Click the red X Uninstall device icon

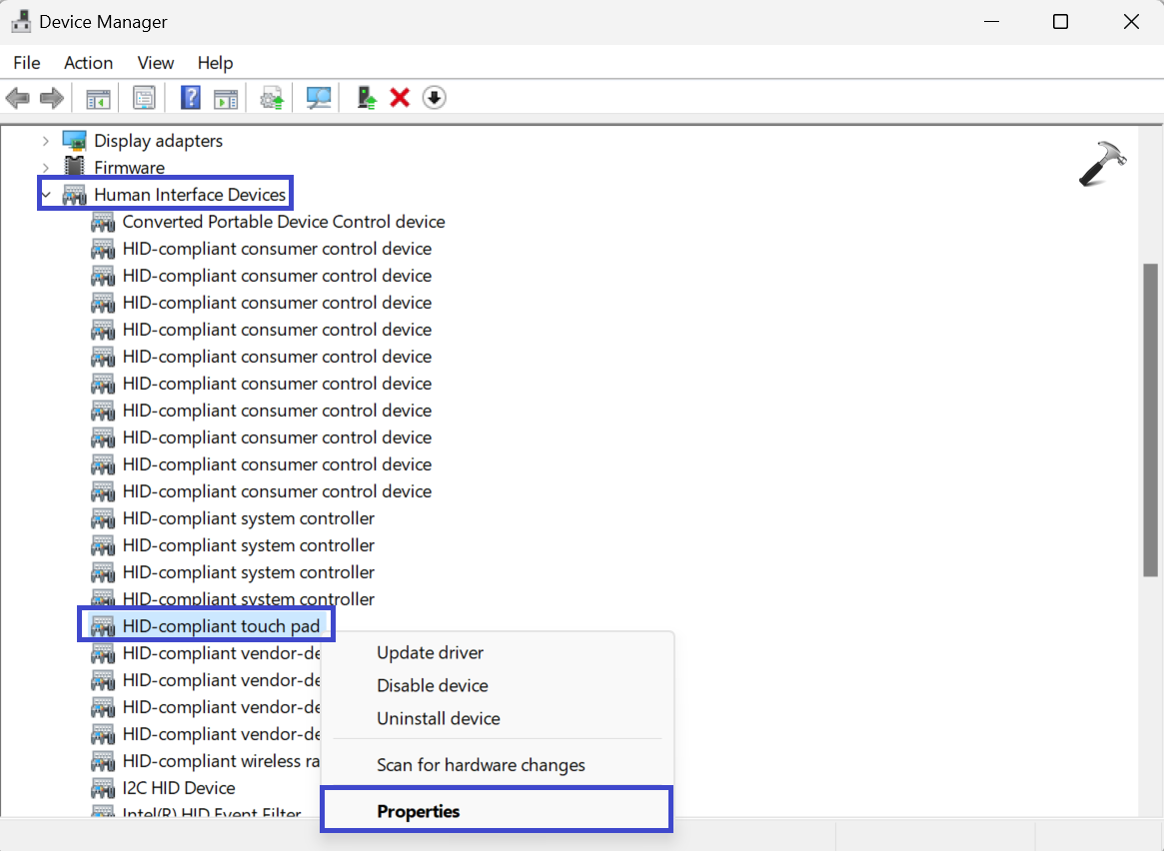point(400,98)
